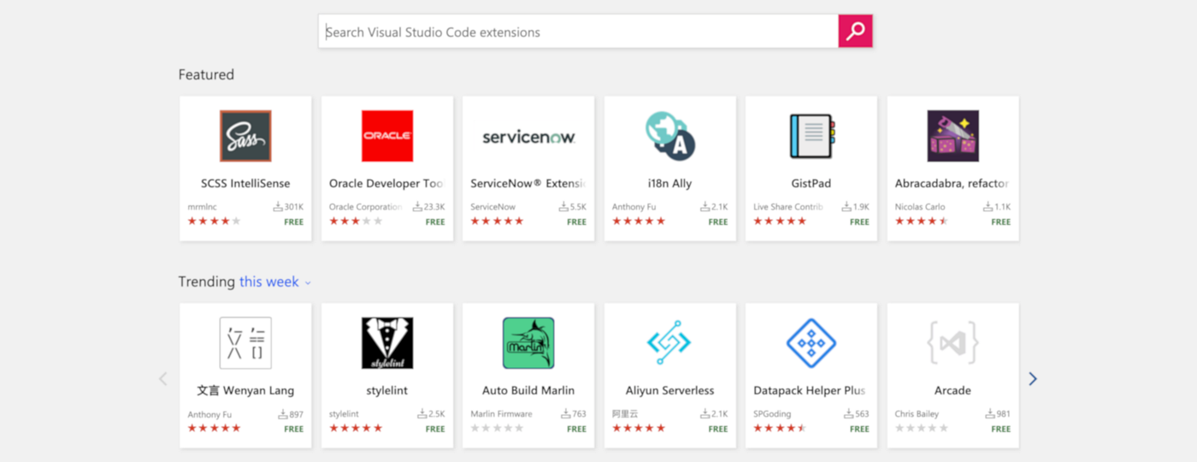
Task: Open the Auto Build Marlin green icon
Action: [x=528, y=342]
